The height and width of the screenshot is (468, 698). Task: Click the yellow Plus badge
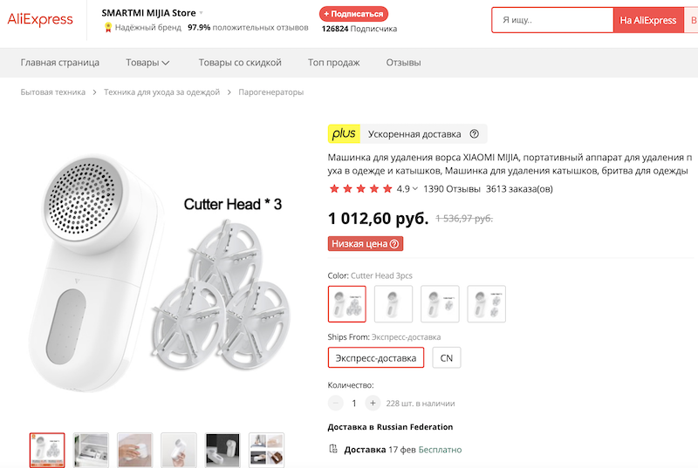pos(344,134)
